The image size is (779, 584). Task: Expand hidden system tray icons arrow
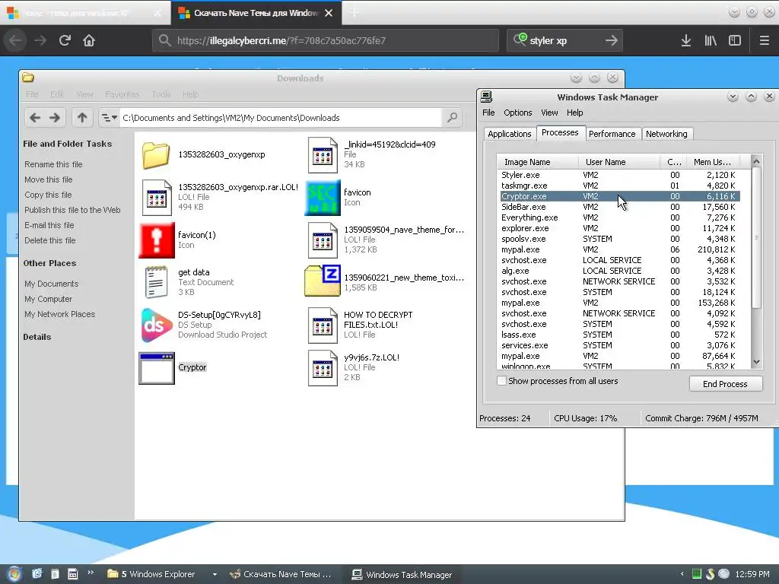click(682, 574)
